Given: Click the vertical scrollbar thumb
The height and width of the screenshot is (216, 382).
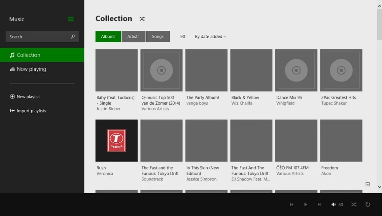Looking at the screenshot, I should (x=379, y=24).
